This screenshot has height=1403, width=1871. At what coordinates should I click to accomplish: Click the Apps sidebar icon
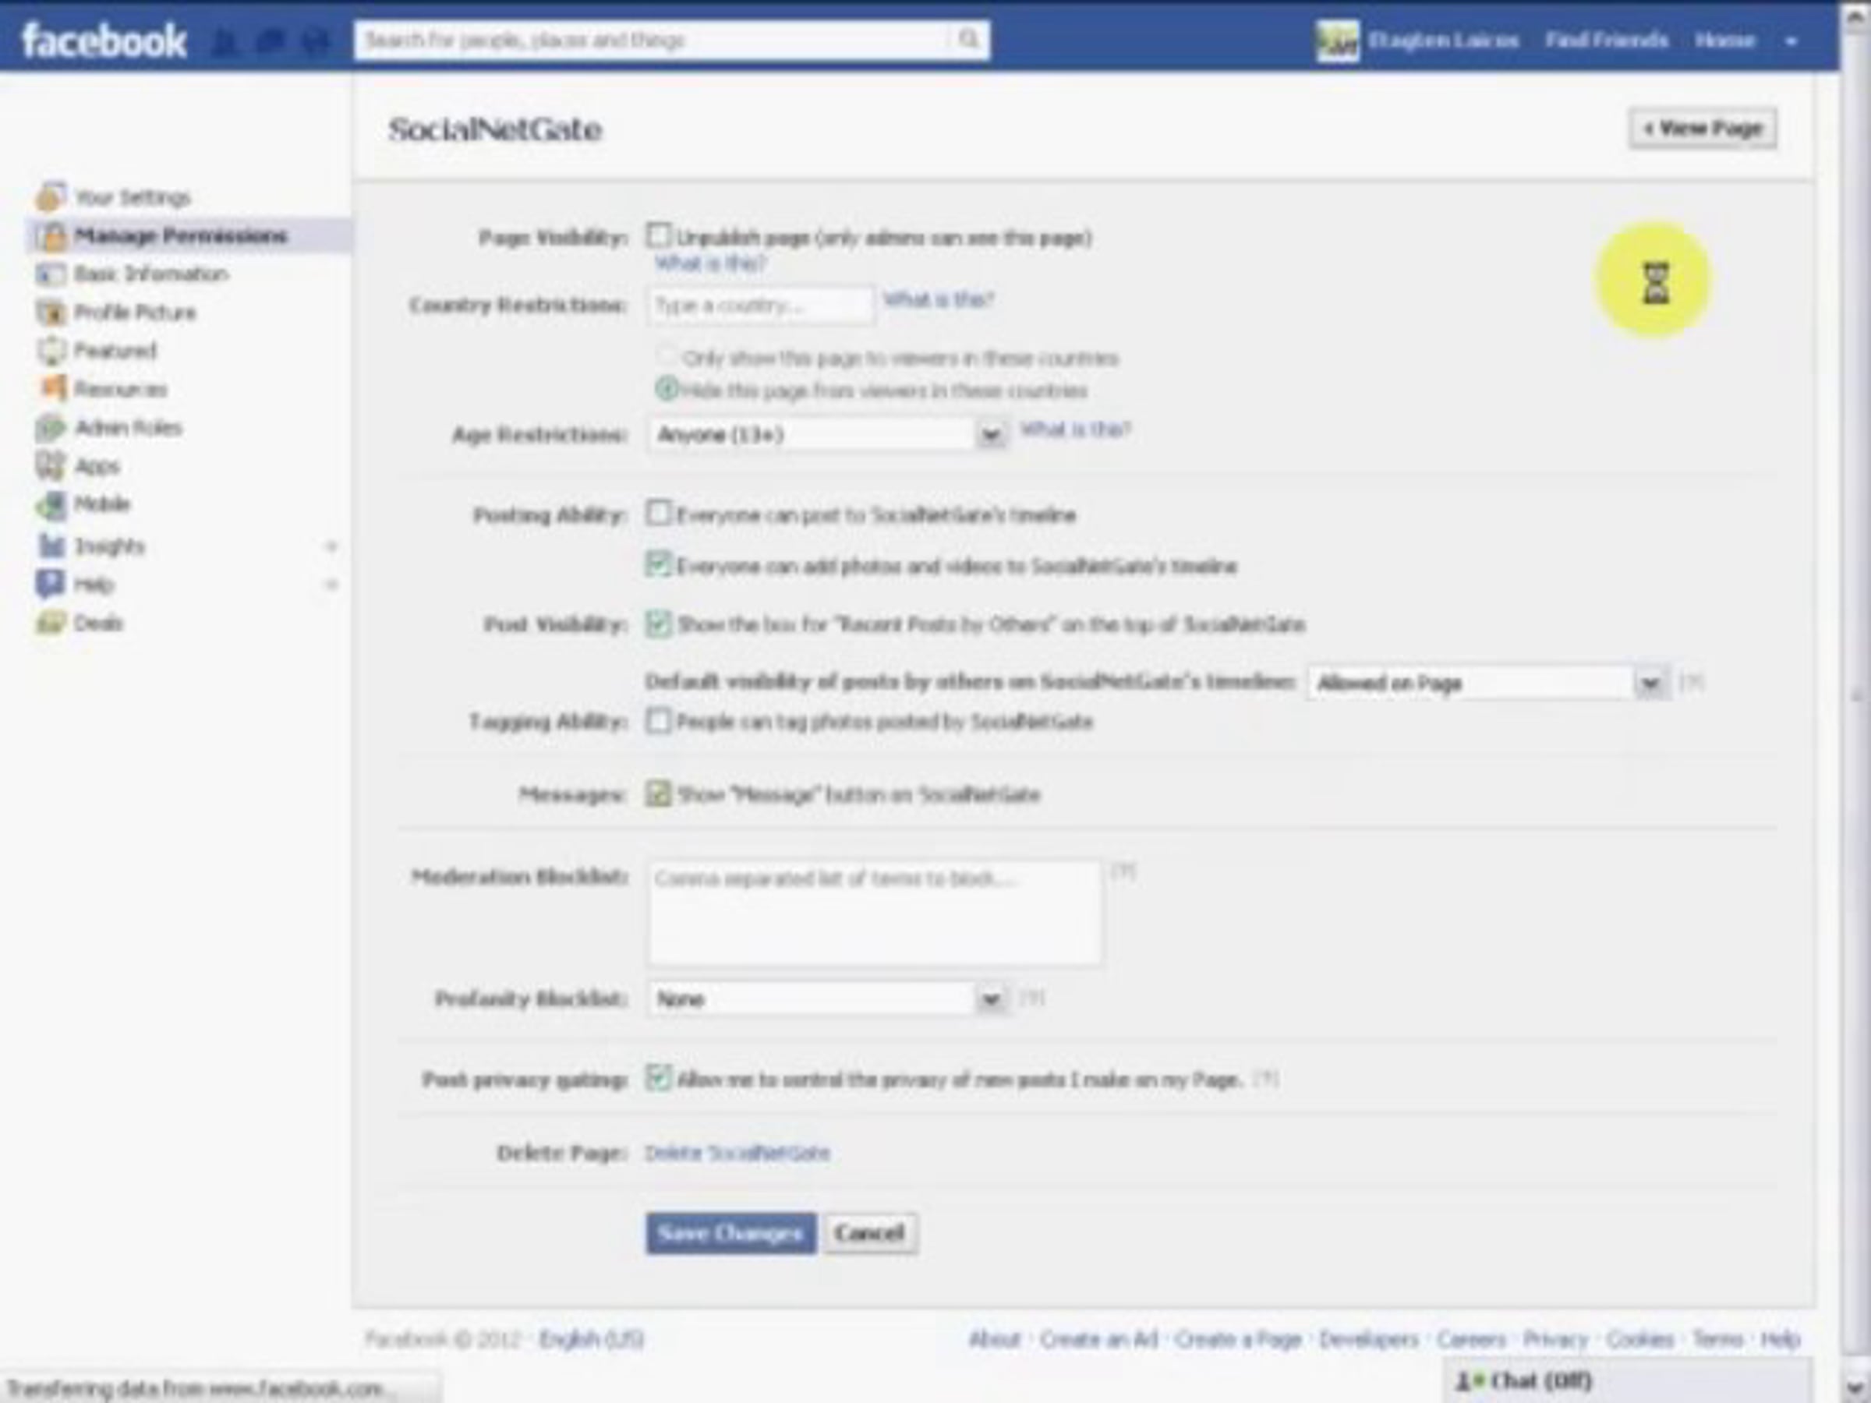point(50,466)
